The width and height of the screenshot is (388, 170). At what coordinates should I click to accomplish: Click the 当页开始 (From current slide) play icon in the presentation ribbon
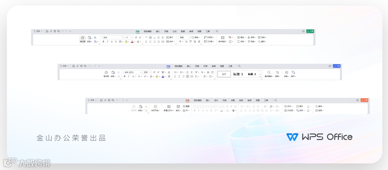156,107
